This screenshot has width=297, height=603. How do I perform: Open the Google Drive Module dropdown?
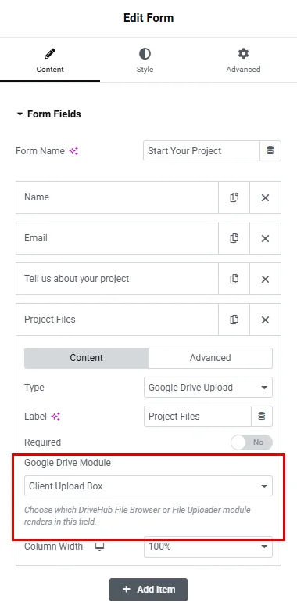point(148,486)
